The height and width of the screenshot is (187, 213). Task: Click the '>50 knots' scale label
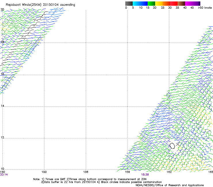point(205,8)
